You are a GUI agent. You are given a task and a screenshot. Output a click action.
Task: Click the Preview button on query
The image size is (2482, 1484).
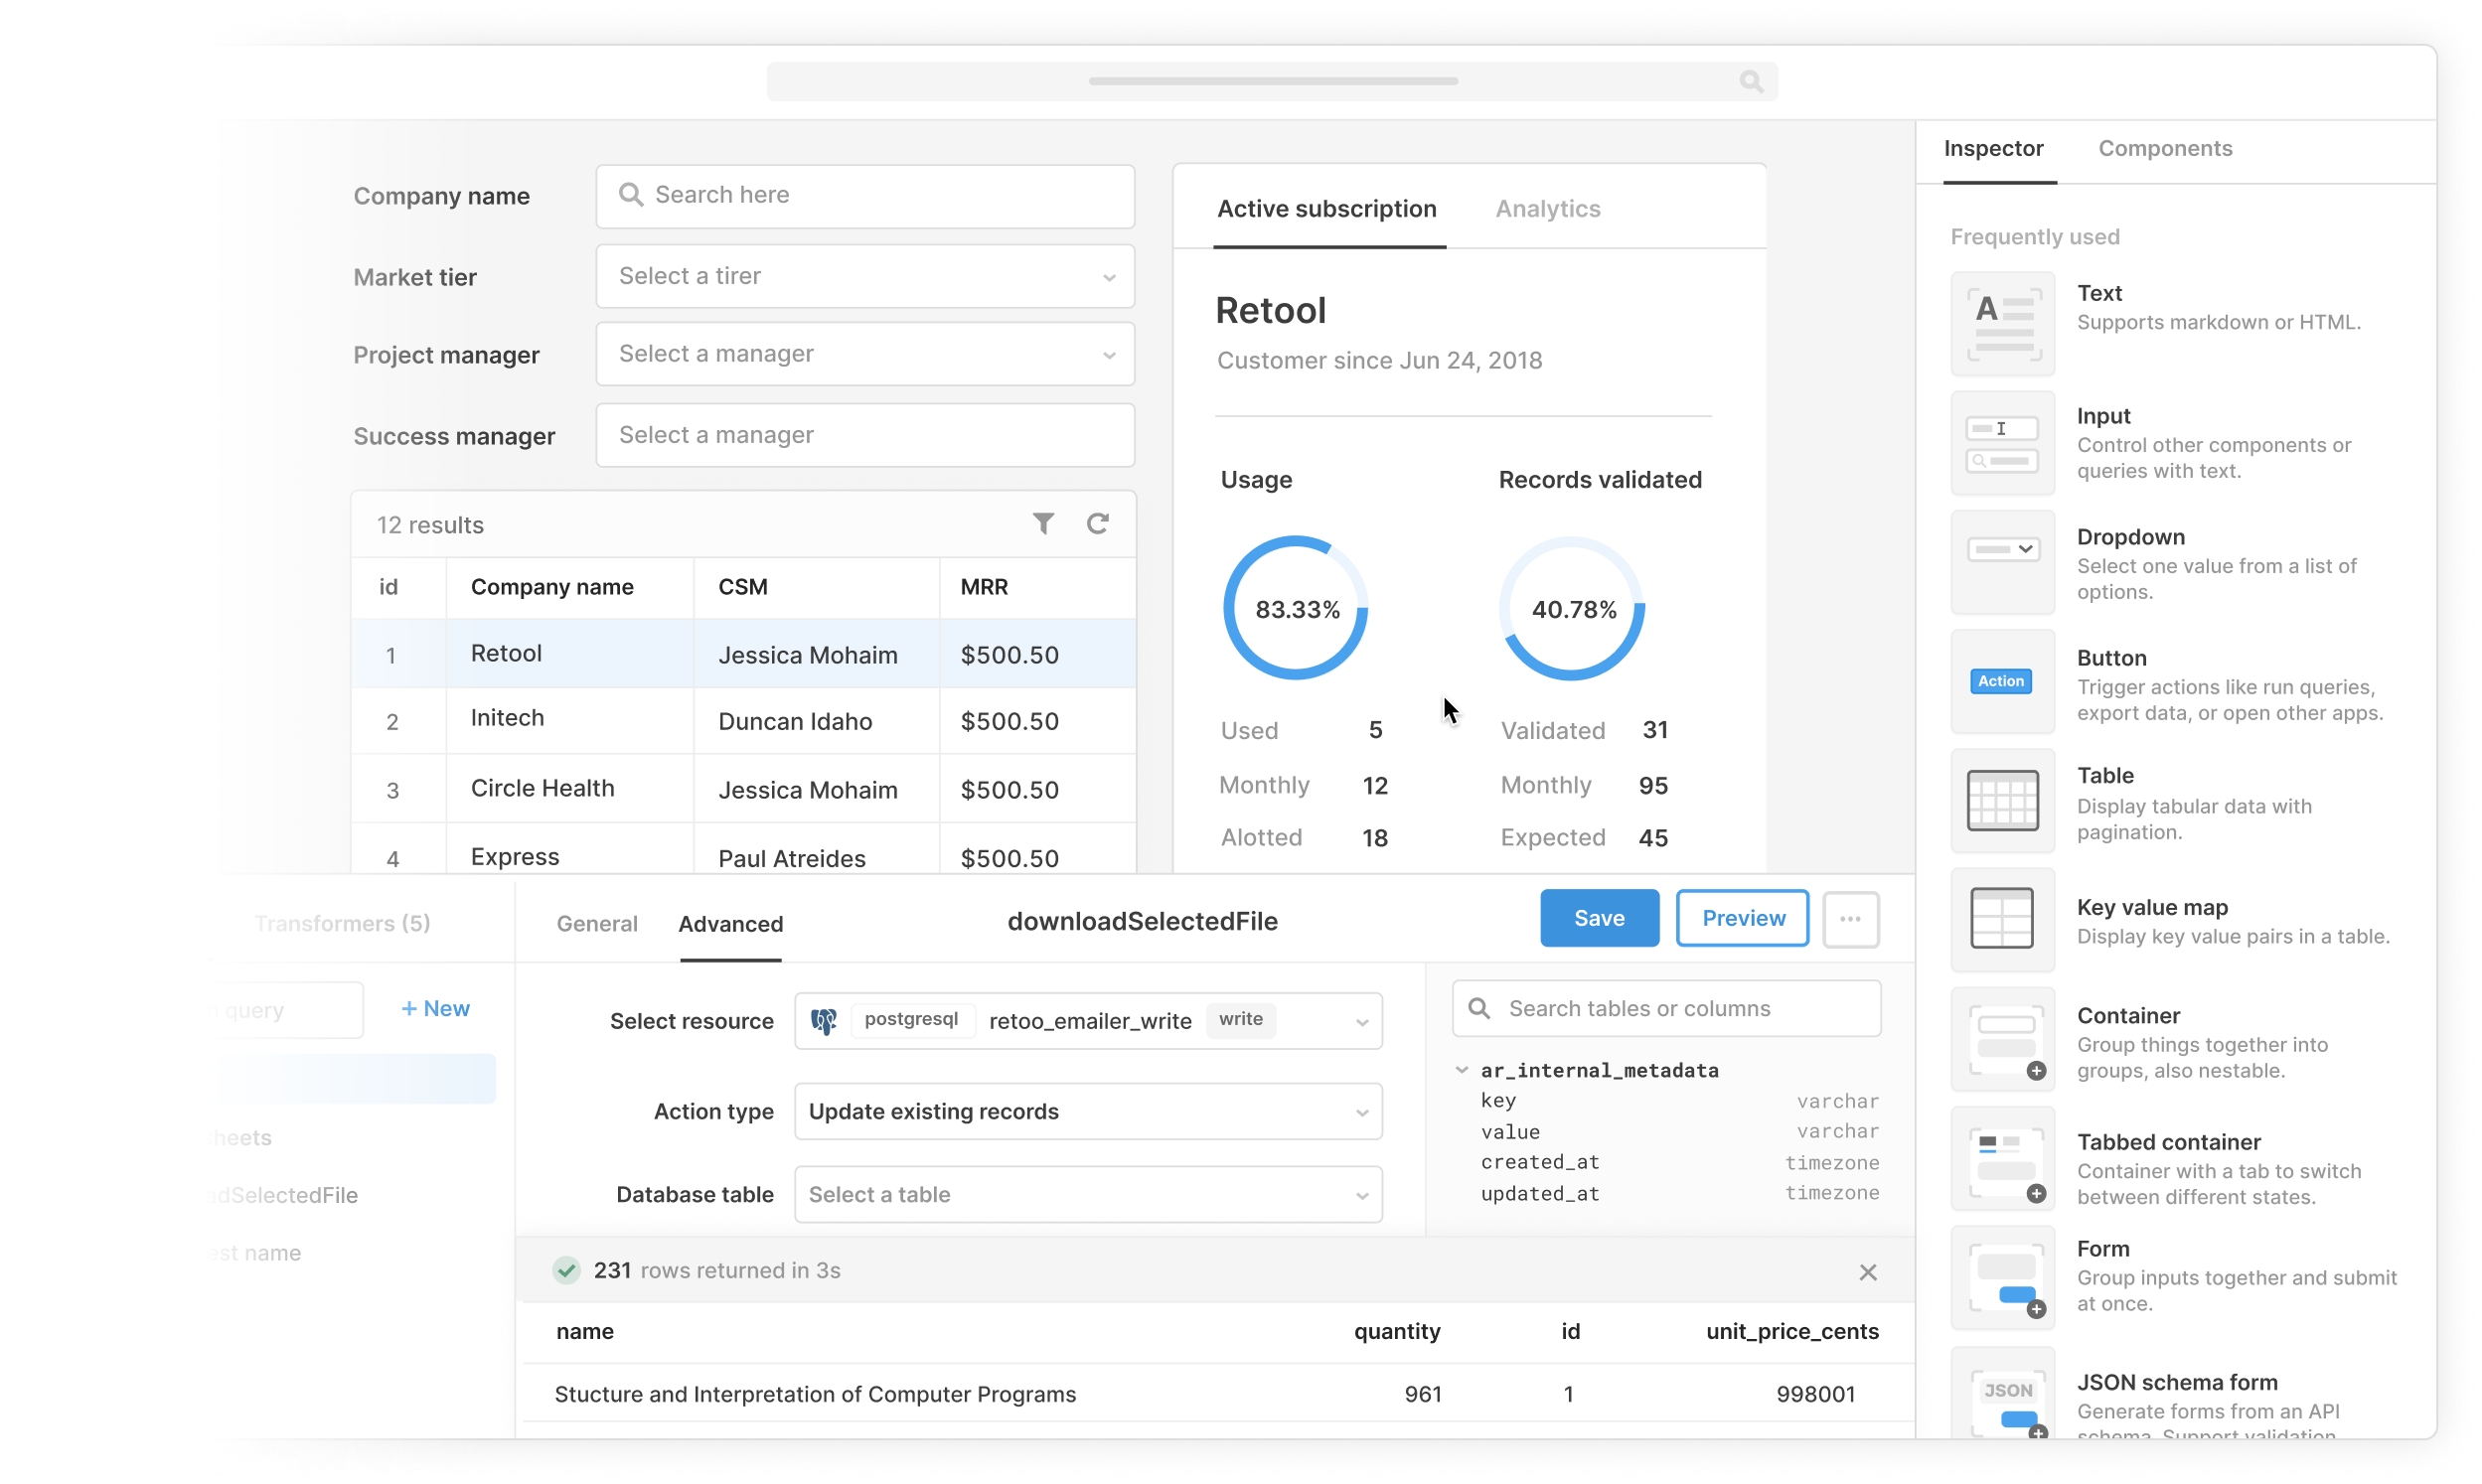click(x=1744, y=917)
